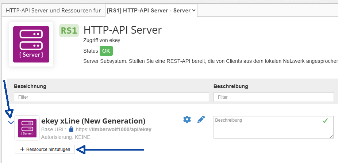Click the Beschreibung text area
The image size is (338, 163).
[x=273, y=127]
